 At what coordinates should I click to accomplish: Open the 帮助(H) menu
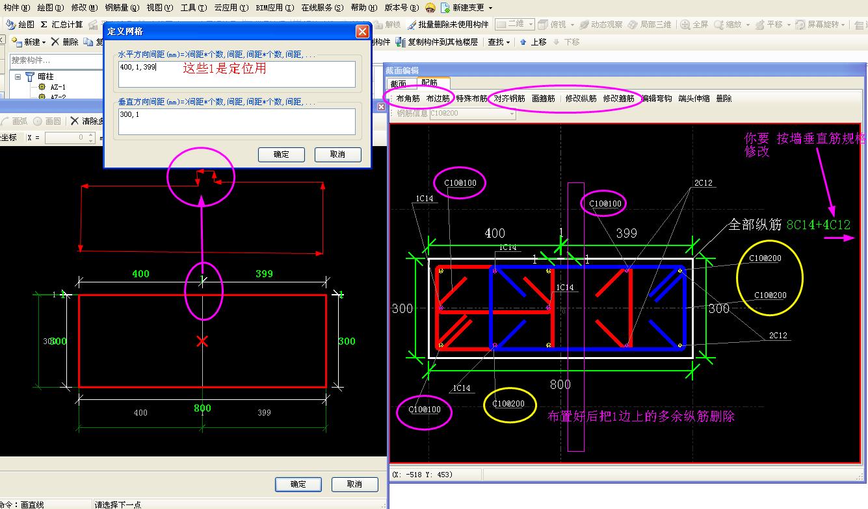pos(364,8)
